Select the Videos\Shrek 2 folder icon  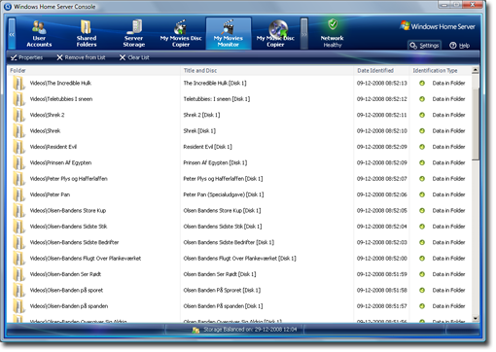coord(18,115)
